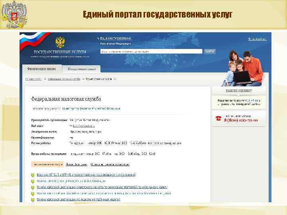Open the middle section tab under schedule
Image resolution: width=287 pixels, height=215 pixels.
tap(77, 164)
